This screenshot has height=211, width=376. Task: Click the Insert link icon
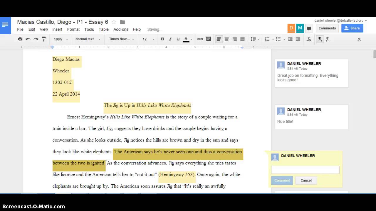(200, 39)
